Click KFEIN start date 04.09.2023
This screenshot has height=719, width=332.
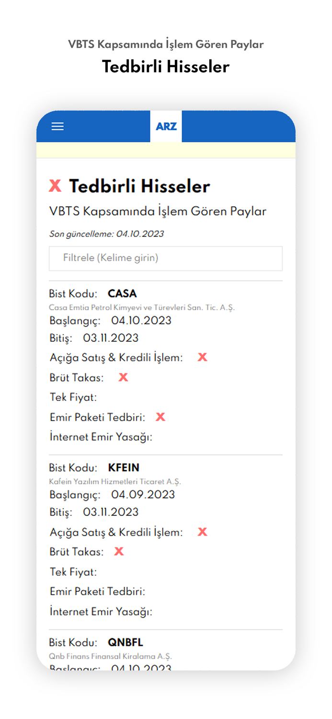coord(143,495)
